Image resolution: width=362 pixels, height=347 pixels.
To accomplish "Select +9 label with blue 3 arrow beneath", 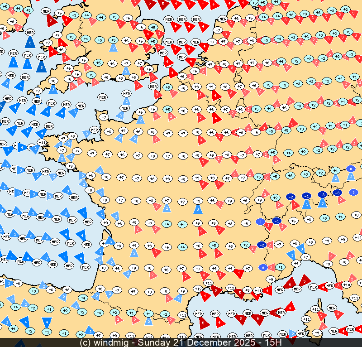I will coord(197,201).
